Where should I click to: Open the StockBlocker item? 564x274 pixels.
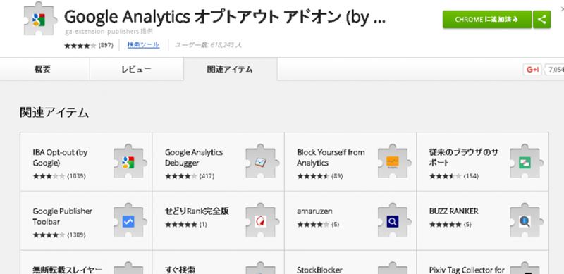(x=319, y=270)
